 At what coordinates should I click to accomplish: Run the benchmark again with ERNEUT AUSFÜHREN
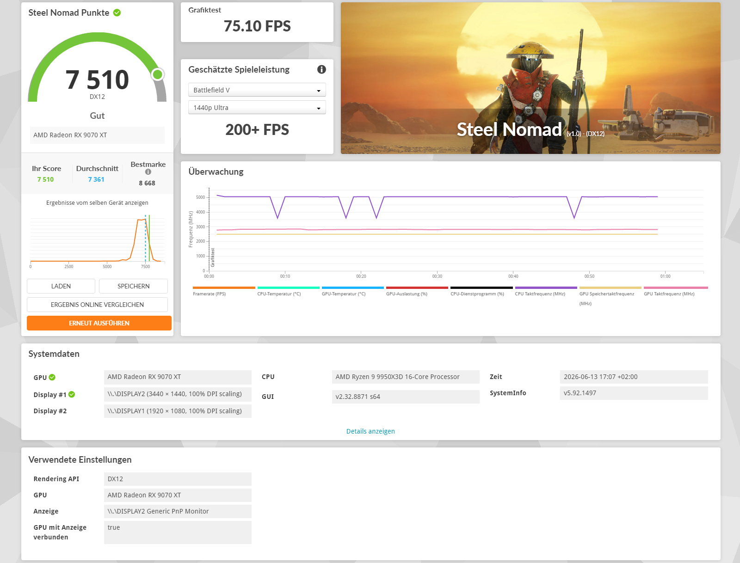(99, 323)
